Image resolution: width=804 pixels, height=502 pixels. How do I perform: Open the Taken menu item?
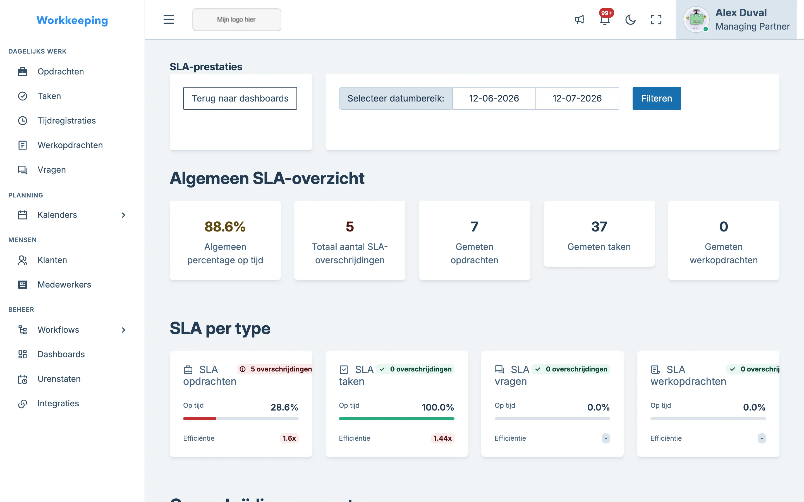[x=72, y=96]
